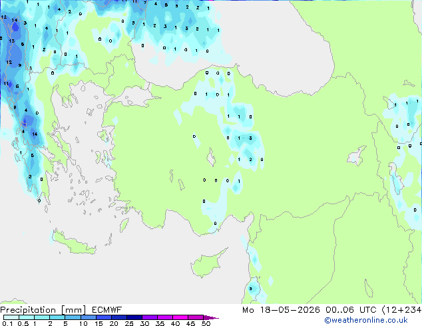The image size is (422, 326).
Task: Pick the 40–45 mm legend color swatch
Action: click(x=180, y=317)
